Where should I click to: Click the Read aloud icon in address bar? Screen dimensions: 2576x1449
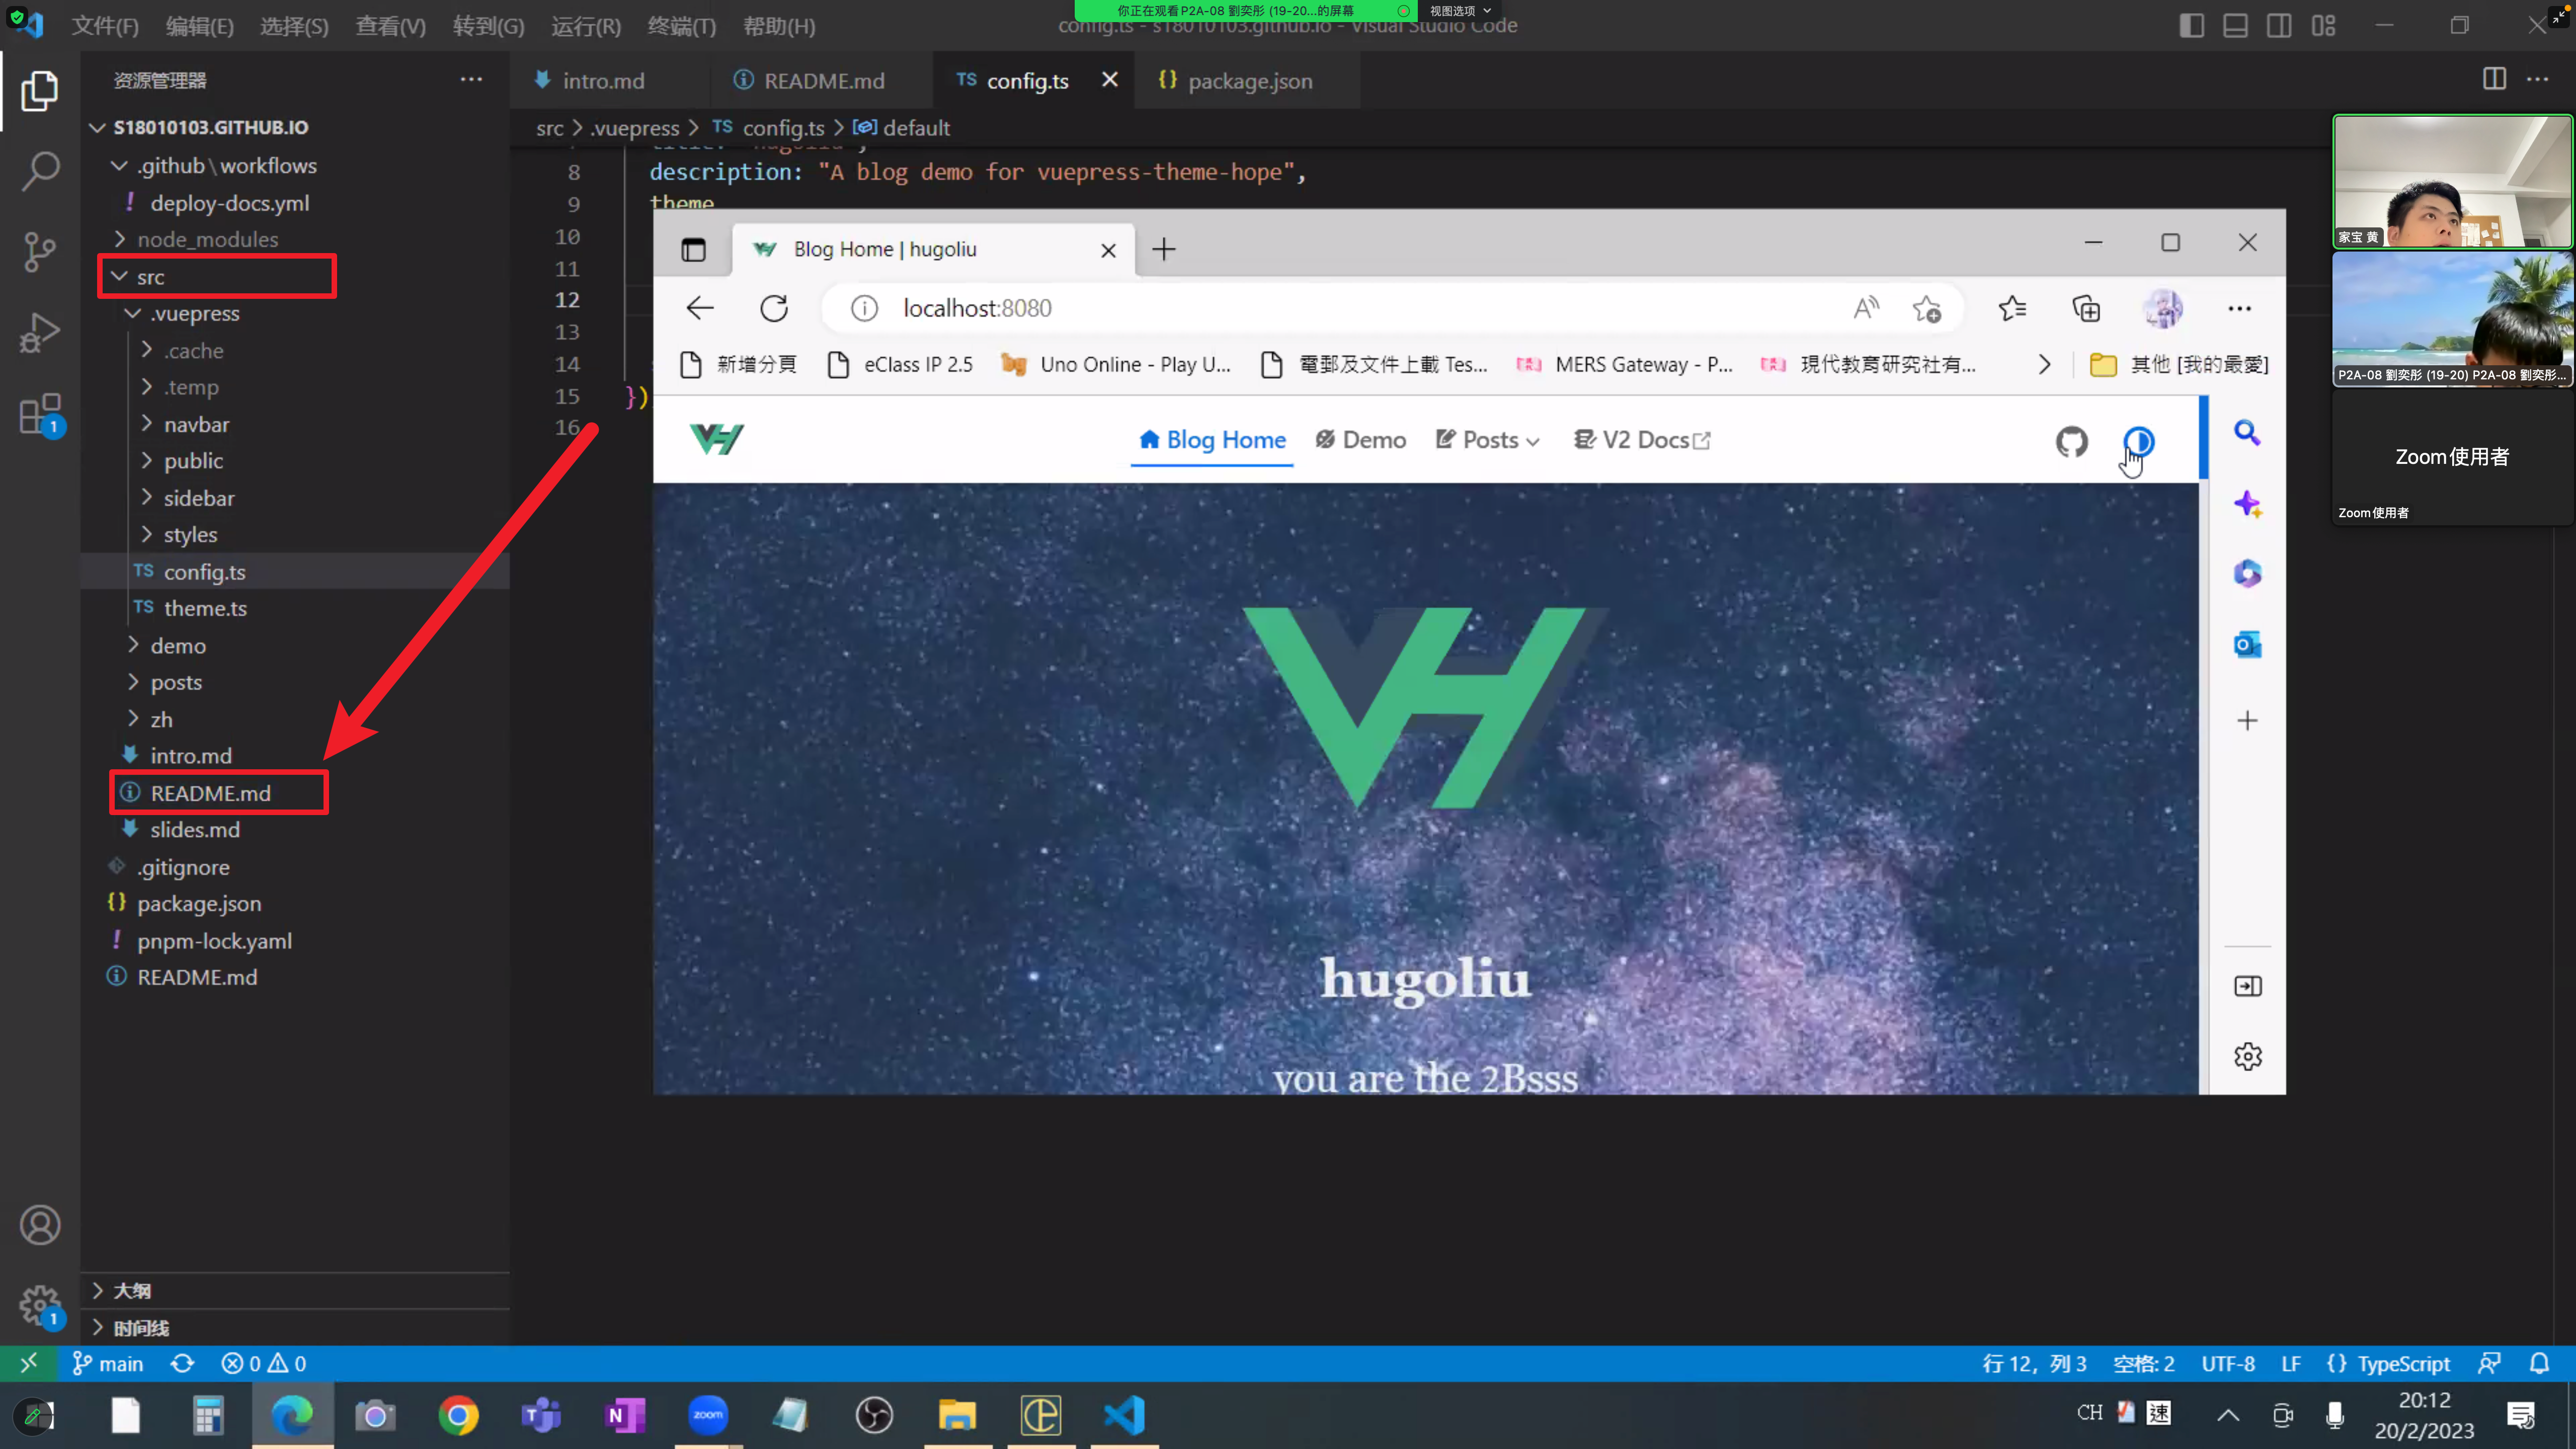point(1866,308)
